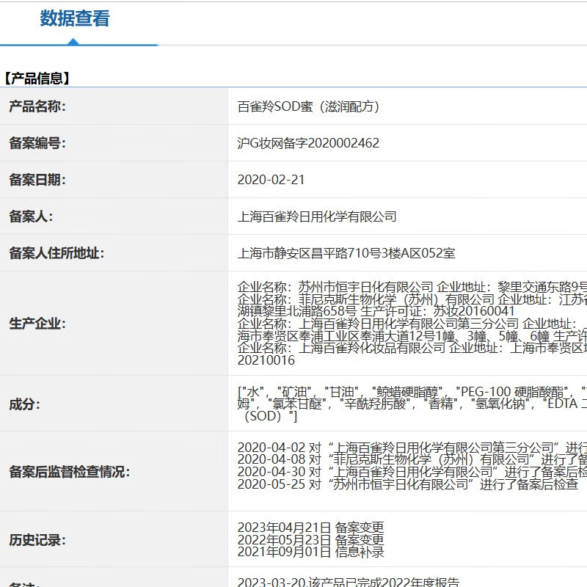
Task: Click the 2020-05-25 inspection entry
Action: point(408,484)
